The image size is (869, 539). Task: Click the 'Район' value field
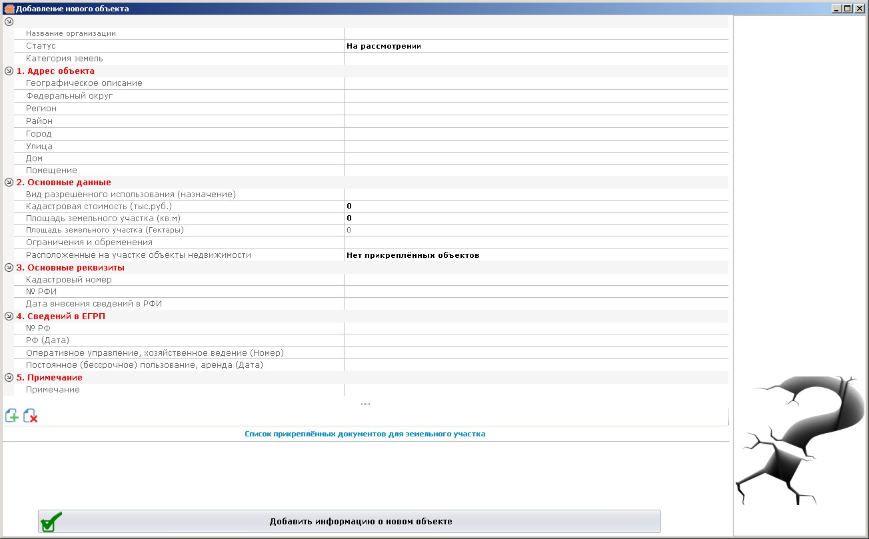(x=536, y=121)
